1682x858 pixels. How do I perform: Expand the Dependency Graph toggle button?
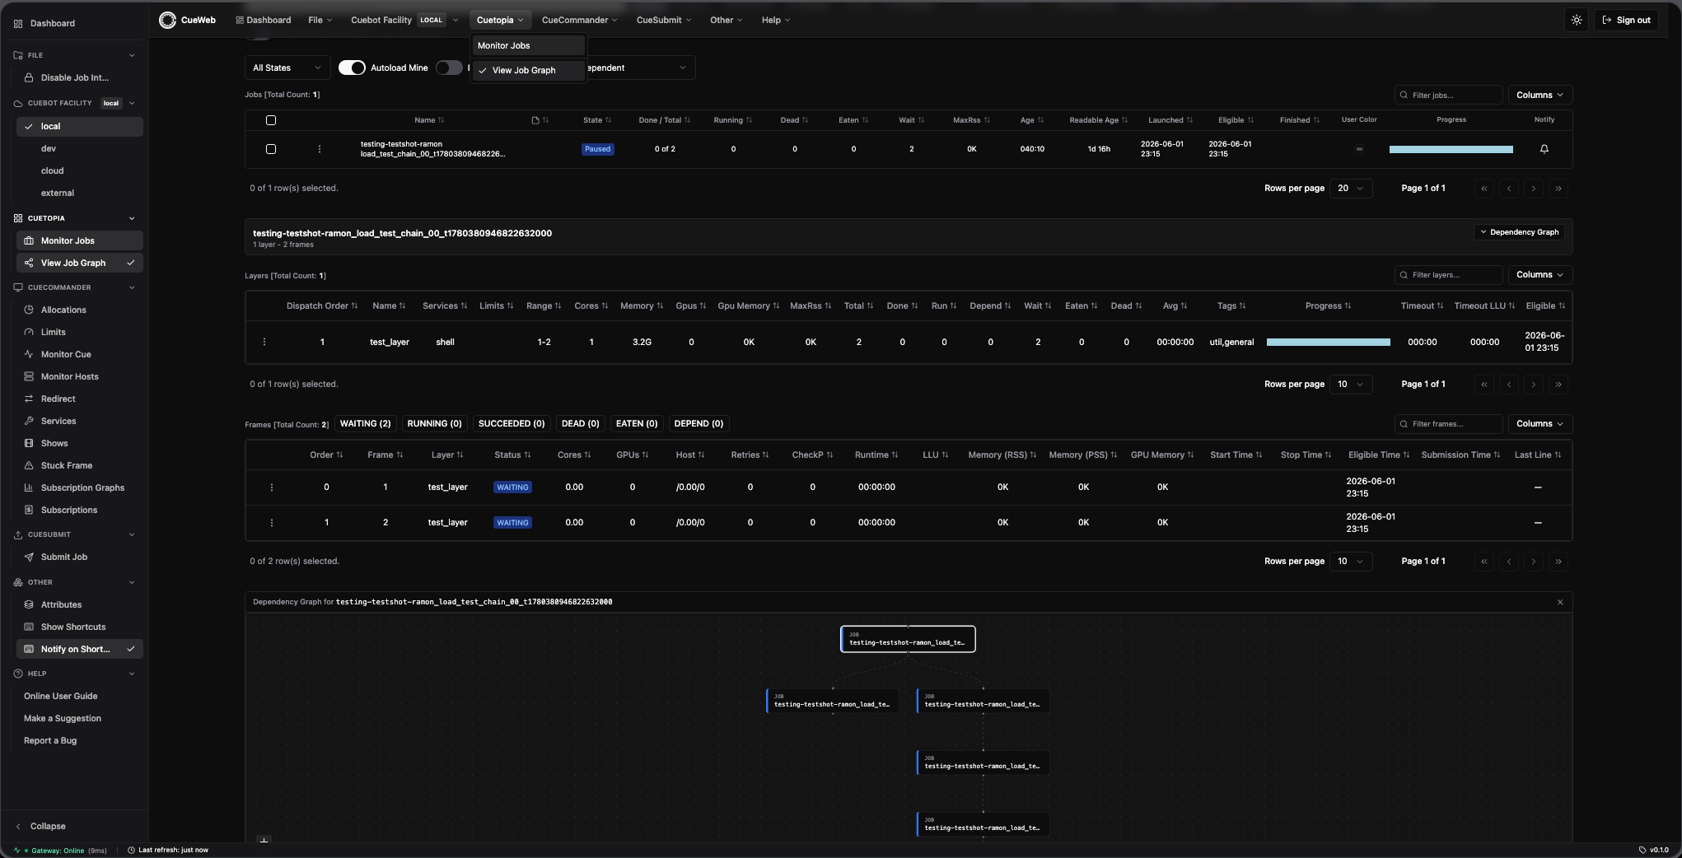pos(1520,232)
